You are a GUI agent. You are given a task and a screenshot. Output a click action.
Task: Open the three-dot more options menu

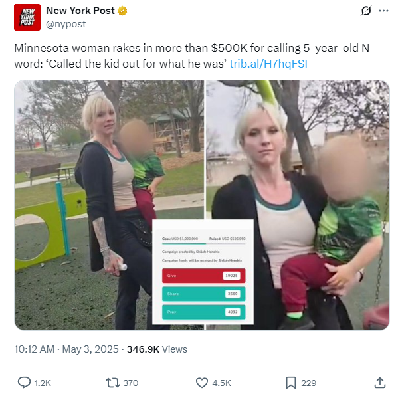[x=383, y=11]
